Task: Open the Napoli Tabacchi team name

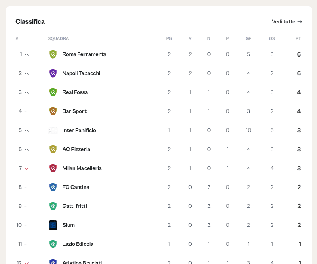Action: [x=81, y=73]
